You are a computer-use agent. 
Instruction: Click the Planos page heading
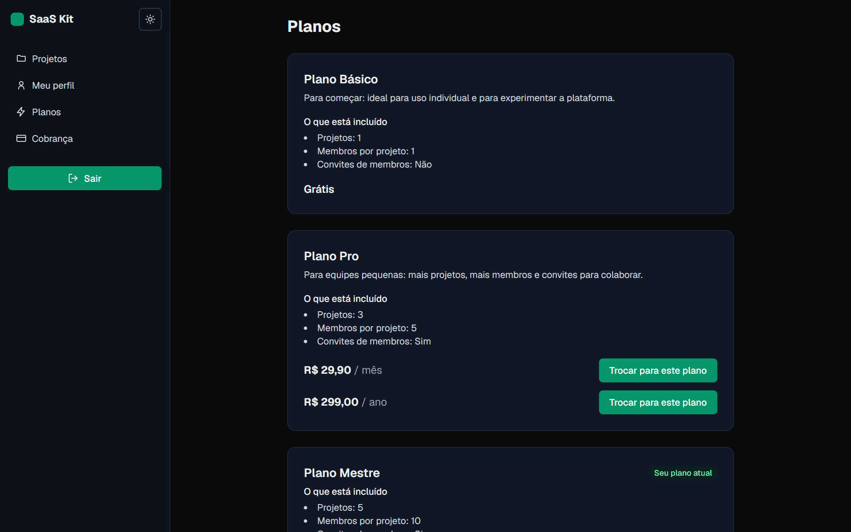pos(314,27)
